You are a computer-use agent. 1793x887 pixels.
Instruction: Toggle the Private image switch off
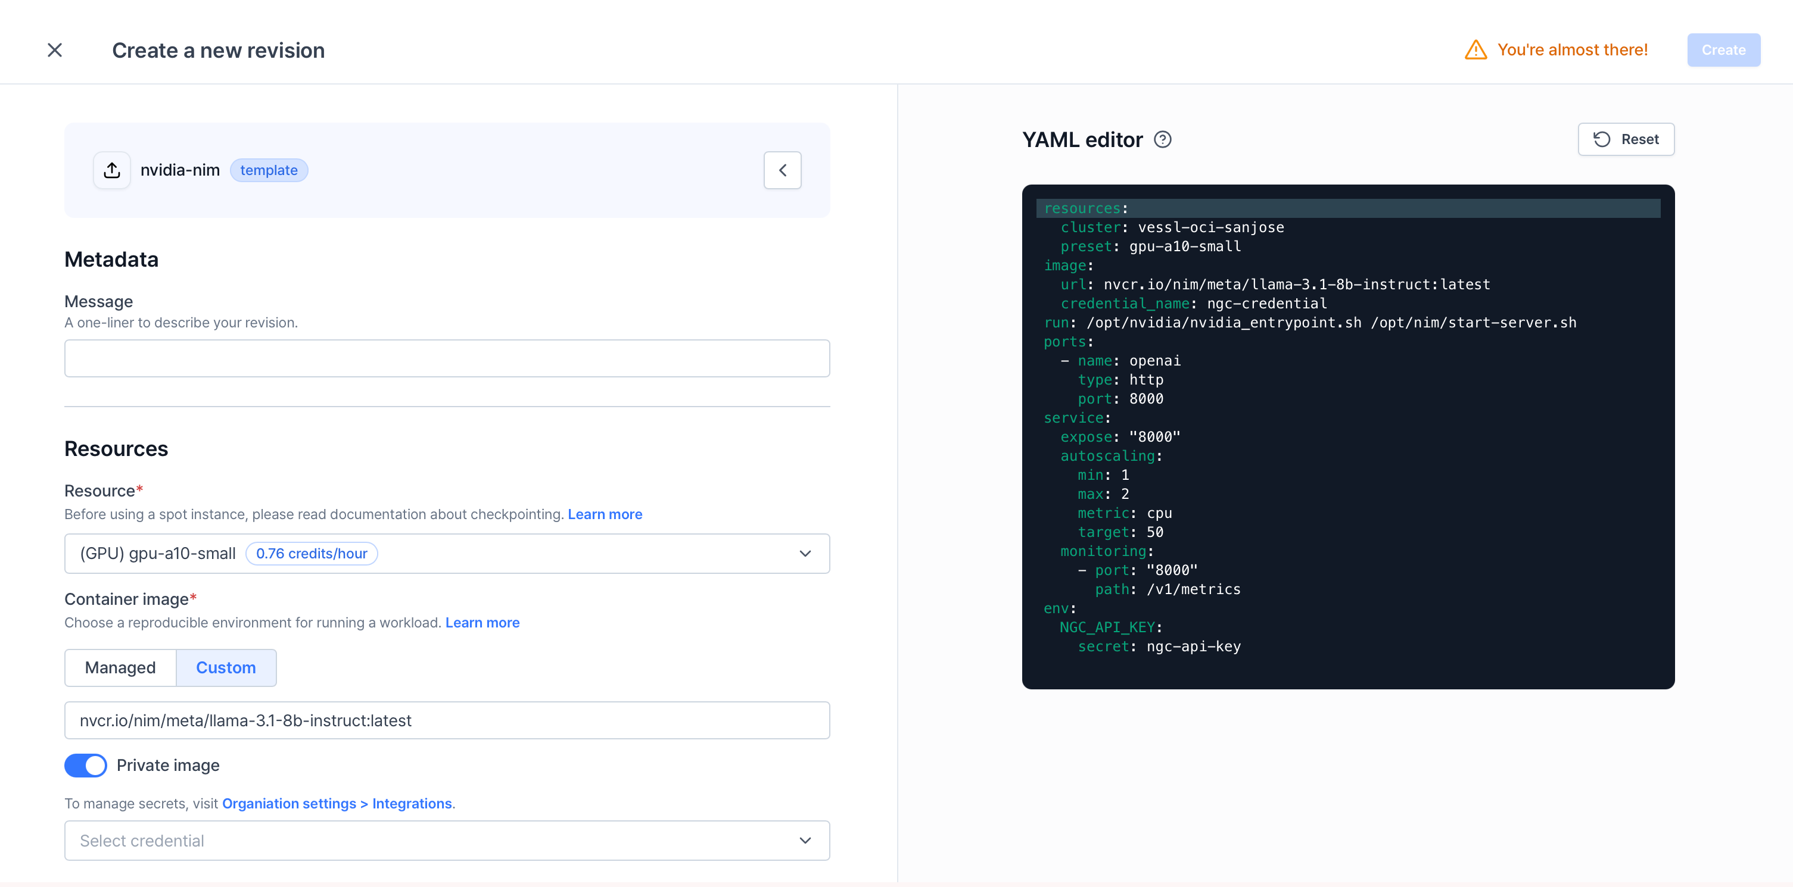(x=86, y=765)
